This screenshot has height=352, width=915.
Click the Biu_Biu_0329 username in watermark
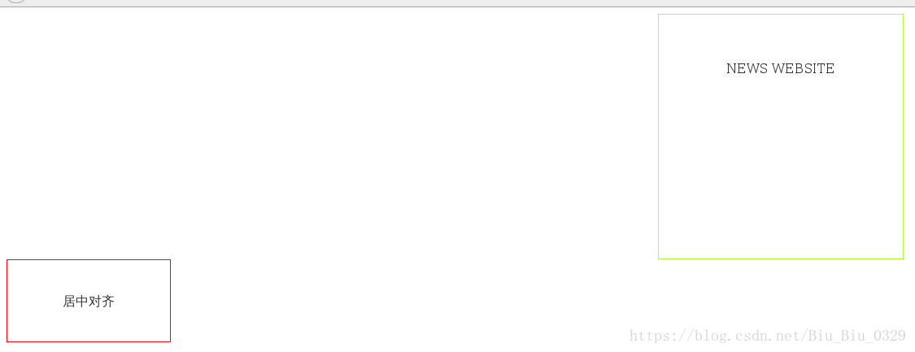pyautogui.click(x=856, y=336)
